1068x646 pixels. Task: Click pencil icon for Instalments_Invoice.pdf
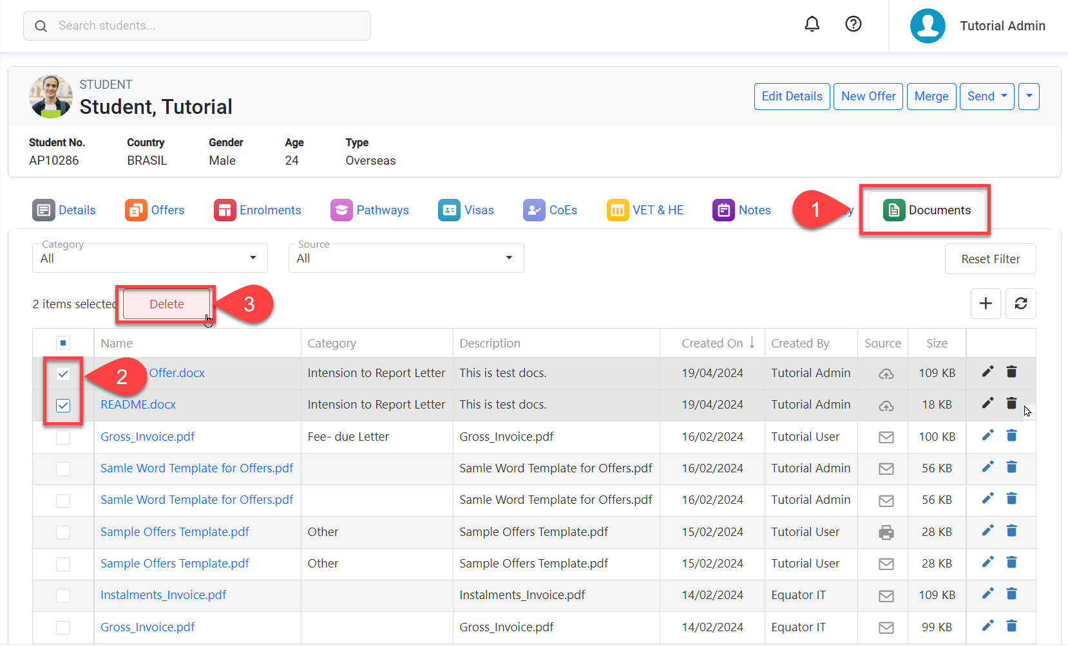point(987,594)
